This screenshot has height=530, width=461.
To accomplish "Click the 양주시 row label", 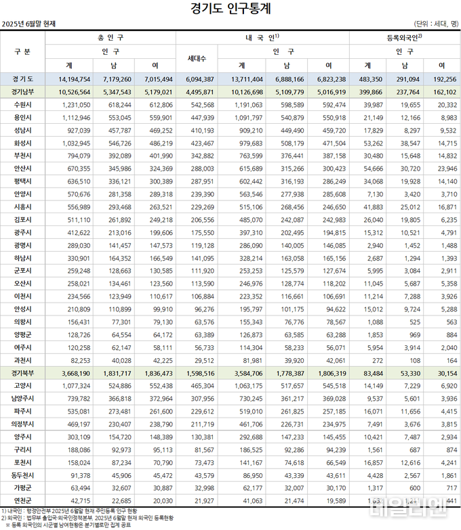I will pos(22,437).
